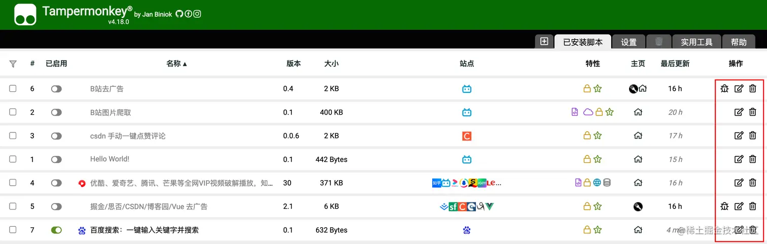Screen dimensions: 767x244
Task: Click the star feature icon in Hello World! row
Action: pos(598,159)
